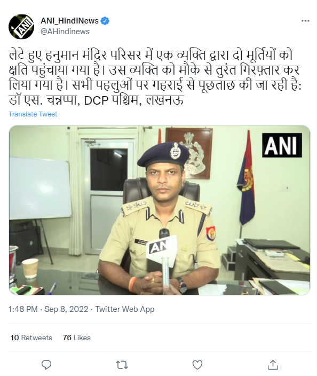
Task: Open the share tweet icon
Action: 273,365
